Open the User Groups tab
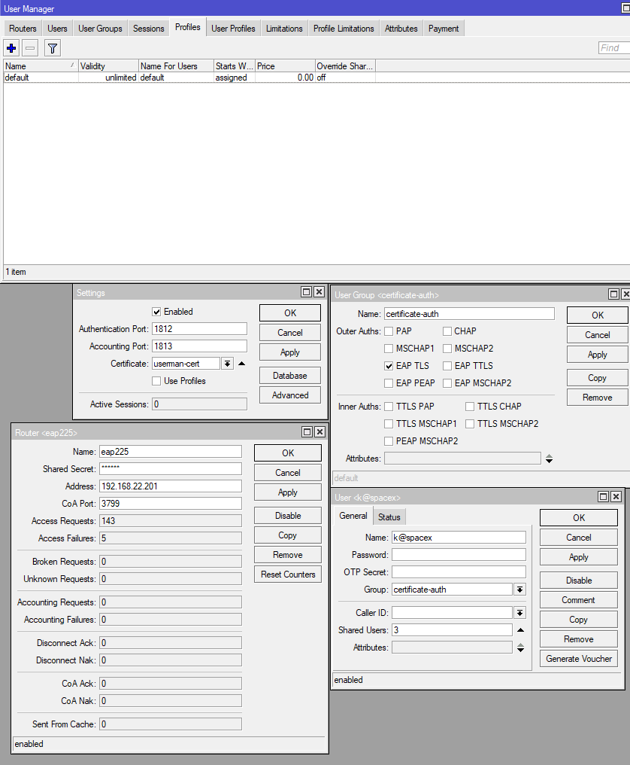Image resolution: width=630 pixels, height=765 pixels. point(101,29)
